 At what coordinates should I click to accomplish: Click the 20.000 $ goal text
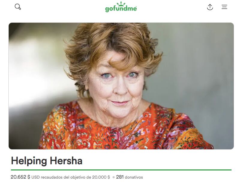[101, 177]
